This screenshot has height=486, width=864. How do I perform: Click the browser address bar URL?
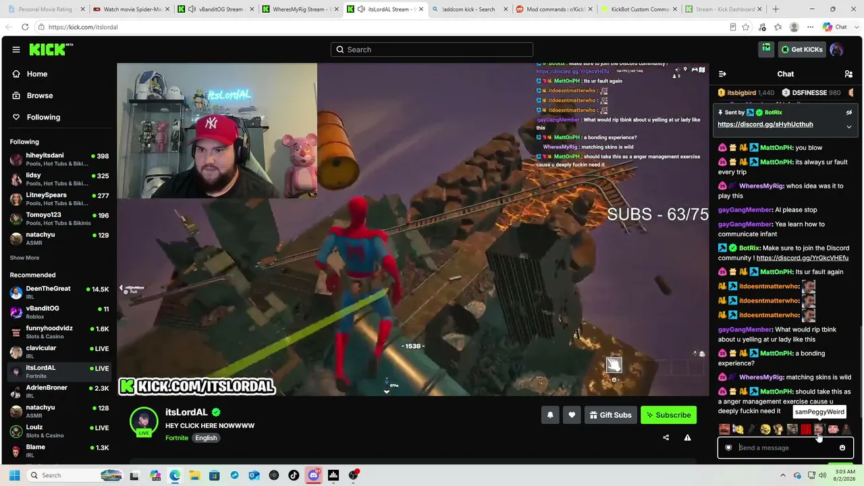(83, 27)
